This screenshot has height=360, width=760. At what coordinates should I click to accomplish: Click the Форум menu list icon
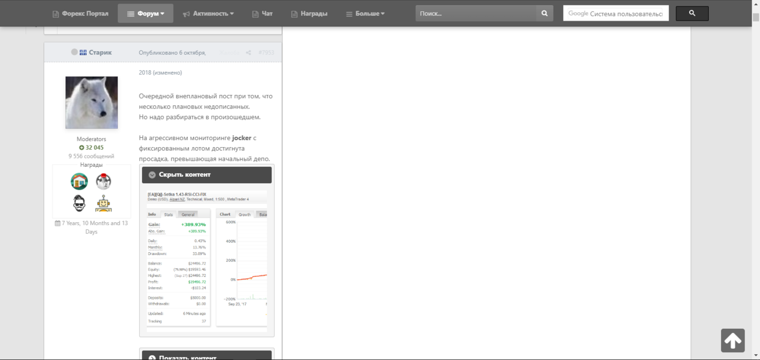point(131,14)
